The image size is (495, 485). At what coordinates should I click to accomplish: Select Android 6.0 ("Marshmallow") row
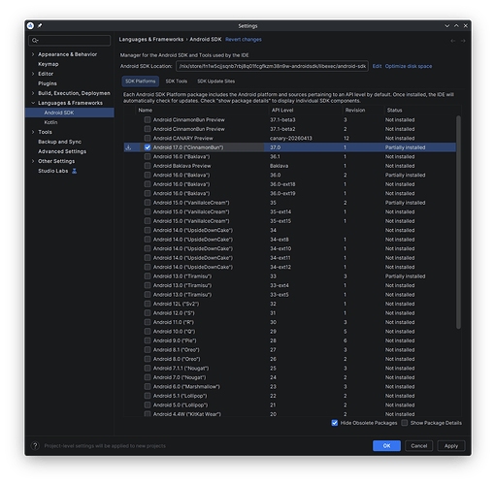[x=290, y=387]
